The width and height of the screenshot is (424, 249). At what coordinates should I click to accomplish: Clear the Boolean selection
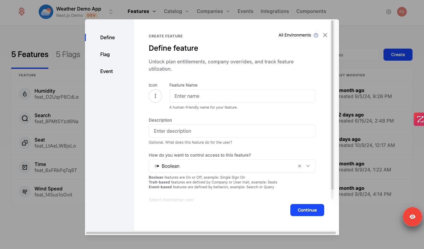coord(299,166)
